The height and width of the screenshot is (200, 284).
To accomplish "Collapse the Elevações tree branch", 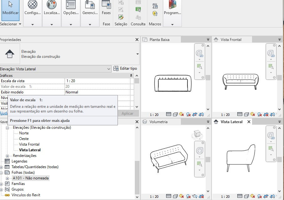I will click(x=7, y=127).
